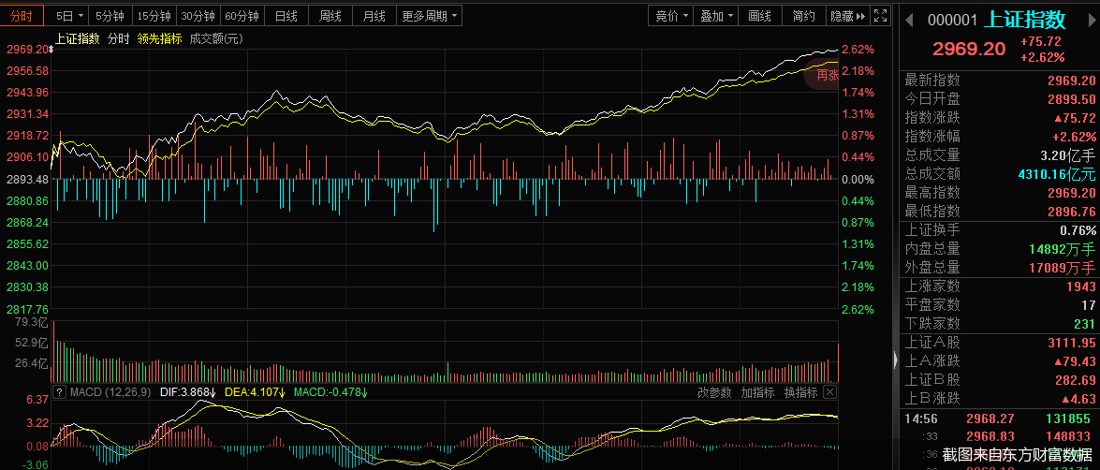Select the 最新指数 row value 2969.20
Image resolution: width=1100 pixels, height=470 pixels.
pos(1072,80)
